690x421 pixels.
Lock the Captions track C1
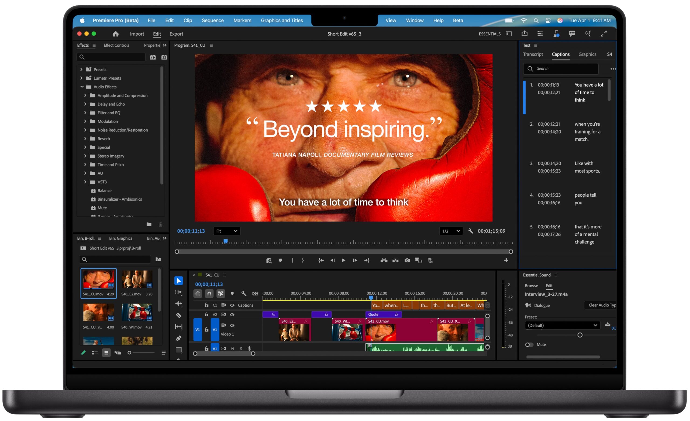[206, 305]
